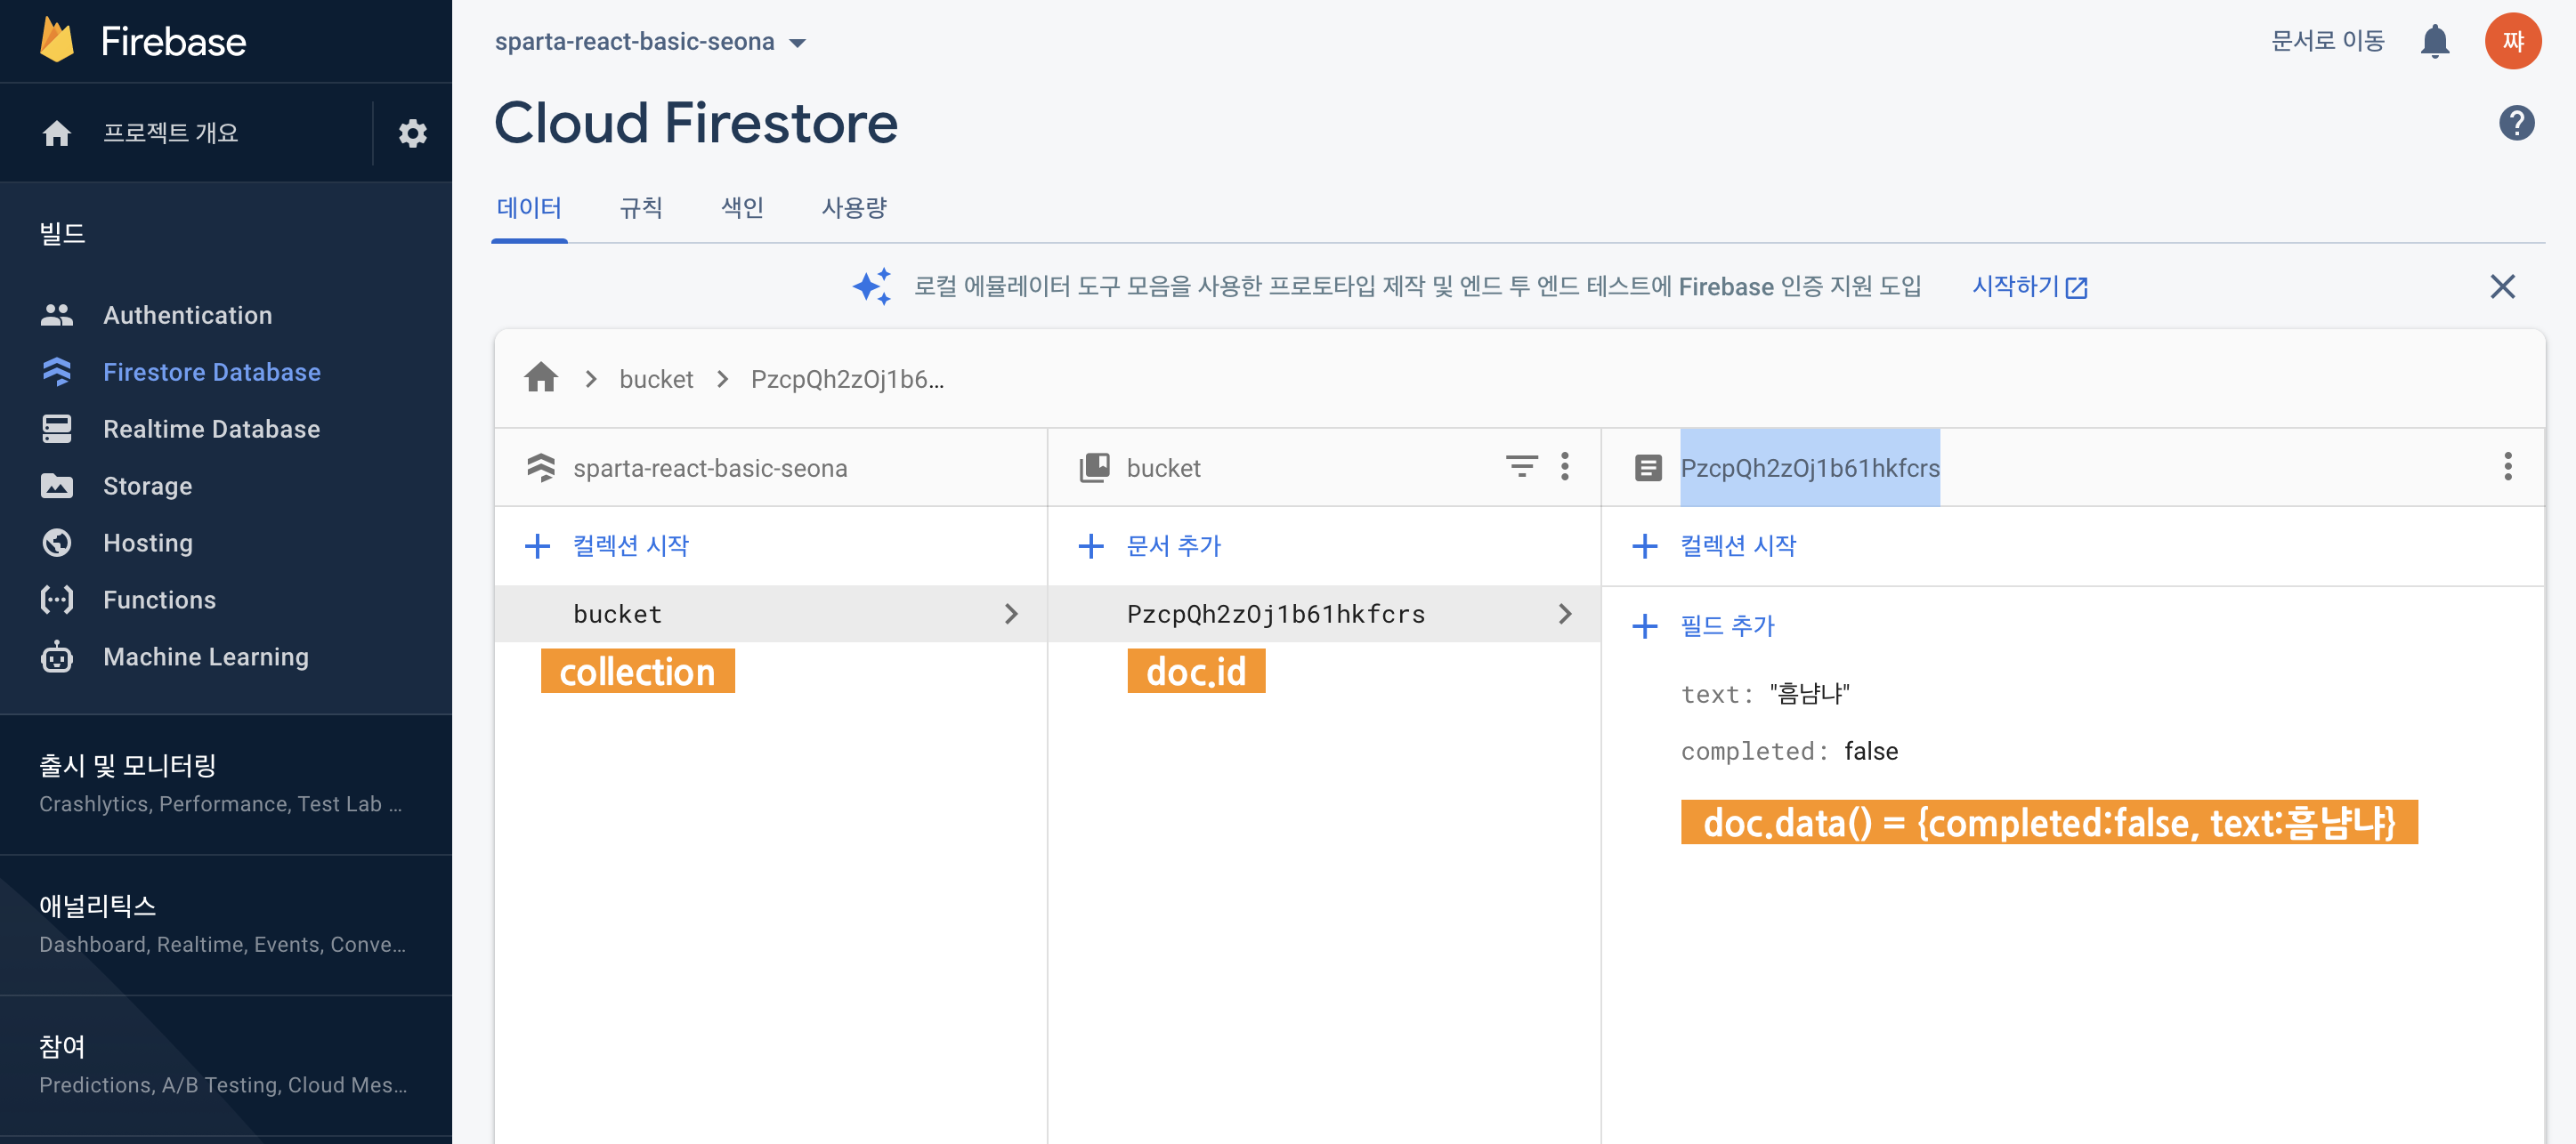
Task: Expand 애널리틱스 section
Action: tap(226, 925)
